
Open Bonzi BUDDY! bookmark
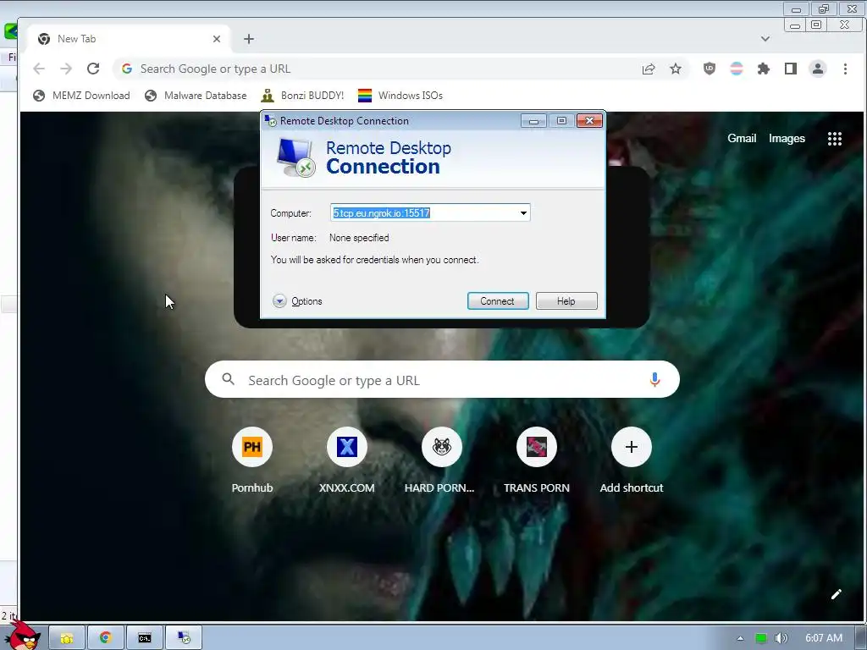tap(302, 96)
